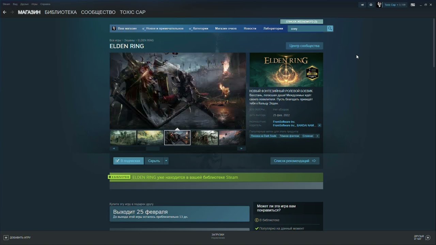436x245 pixels.
Task: Click the Список желаемого (3) button
Action: coord(301,21)
